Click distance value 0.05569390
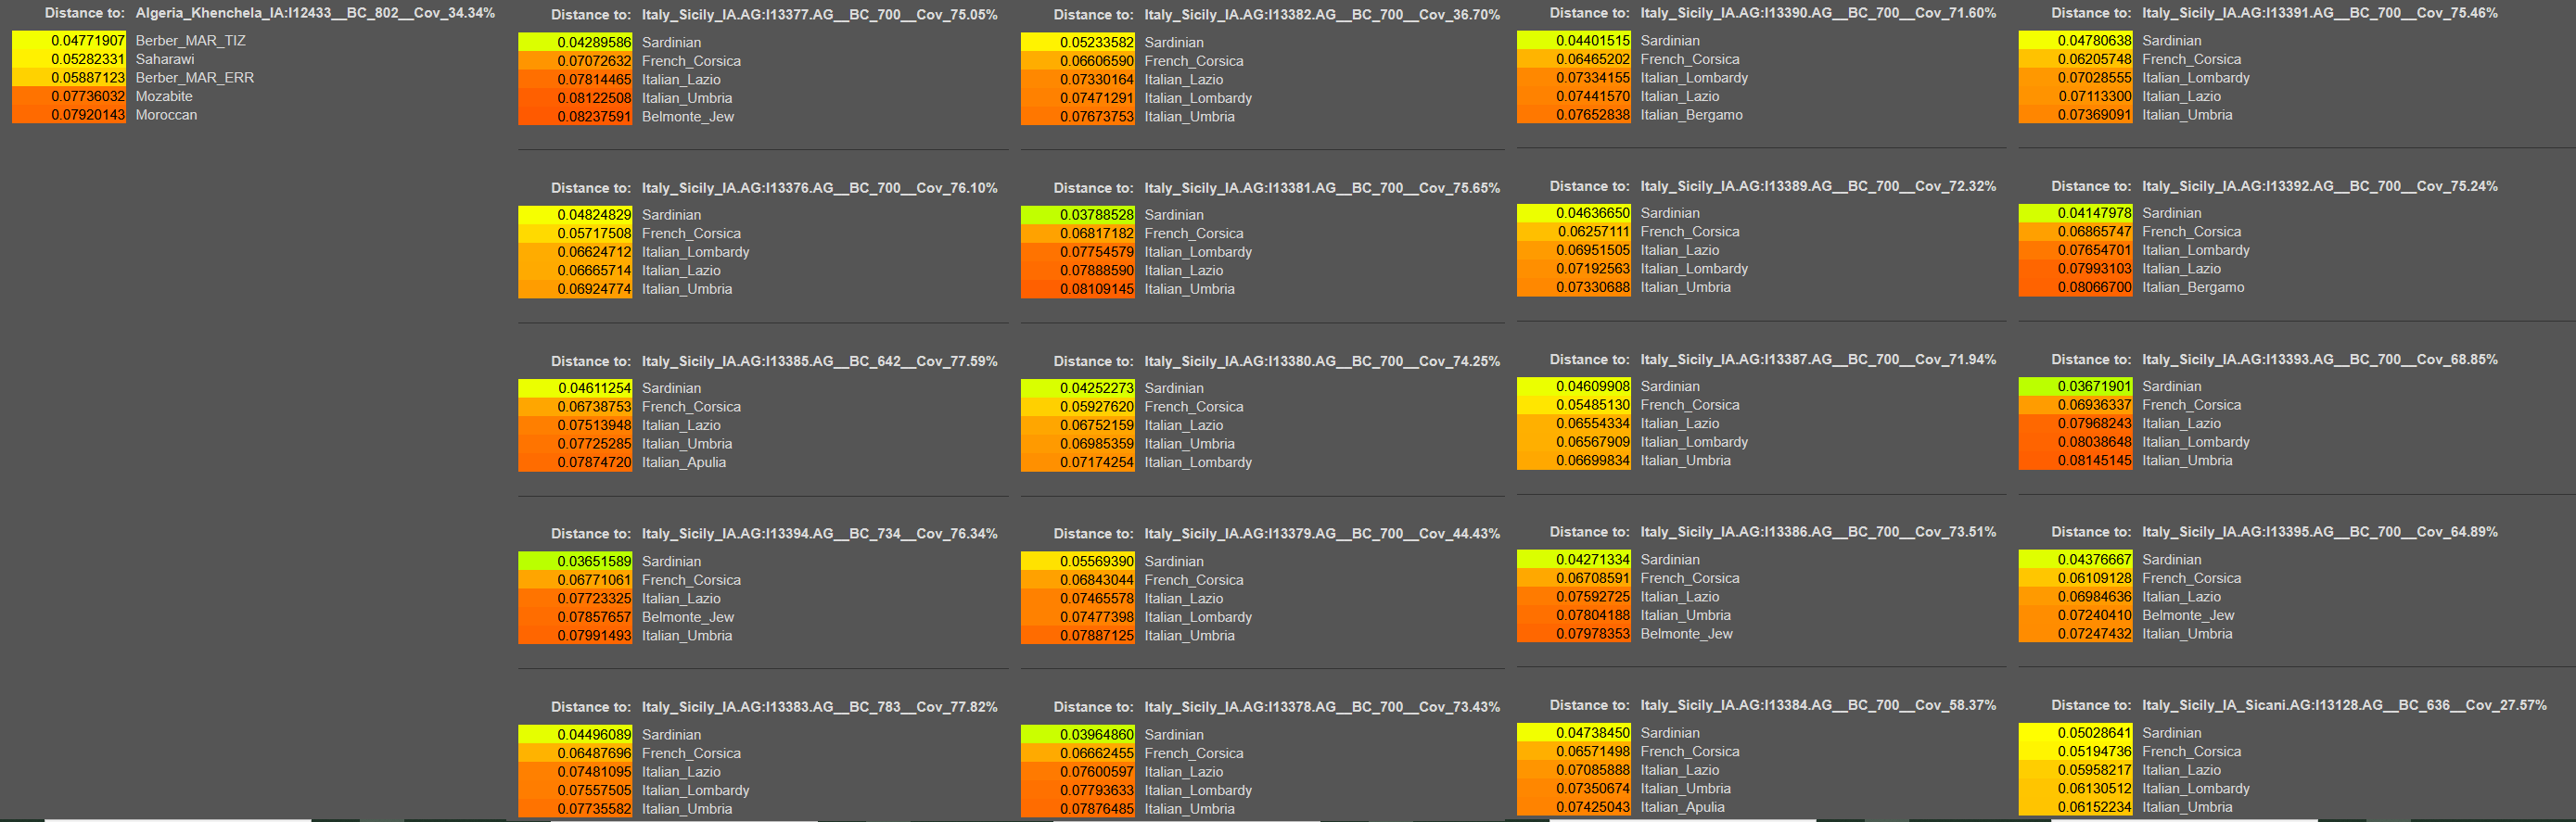 click(1078, 562)
